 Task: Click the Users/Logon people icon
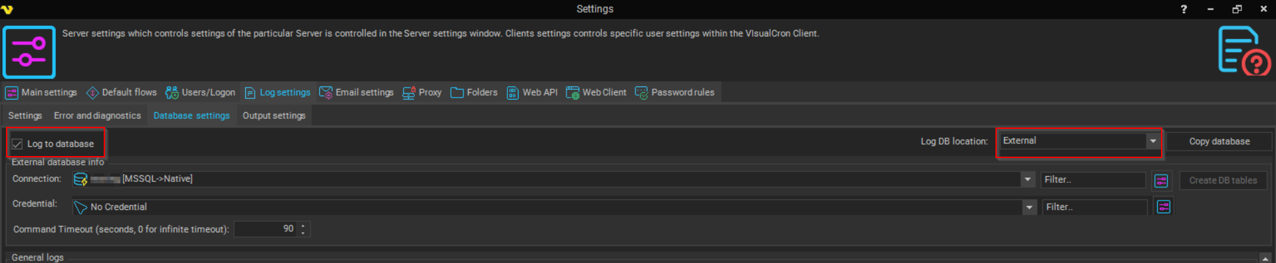[172, 93]
